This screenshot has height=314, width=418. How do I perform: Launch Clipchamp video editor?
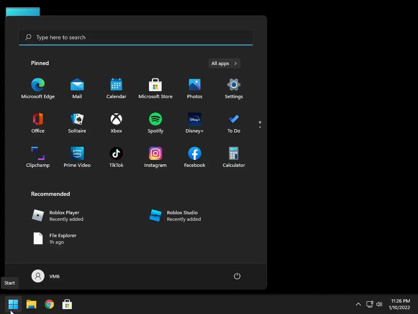38,157
